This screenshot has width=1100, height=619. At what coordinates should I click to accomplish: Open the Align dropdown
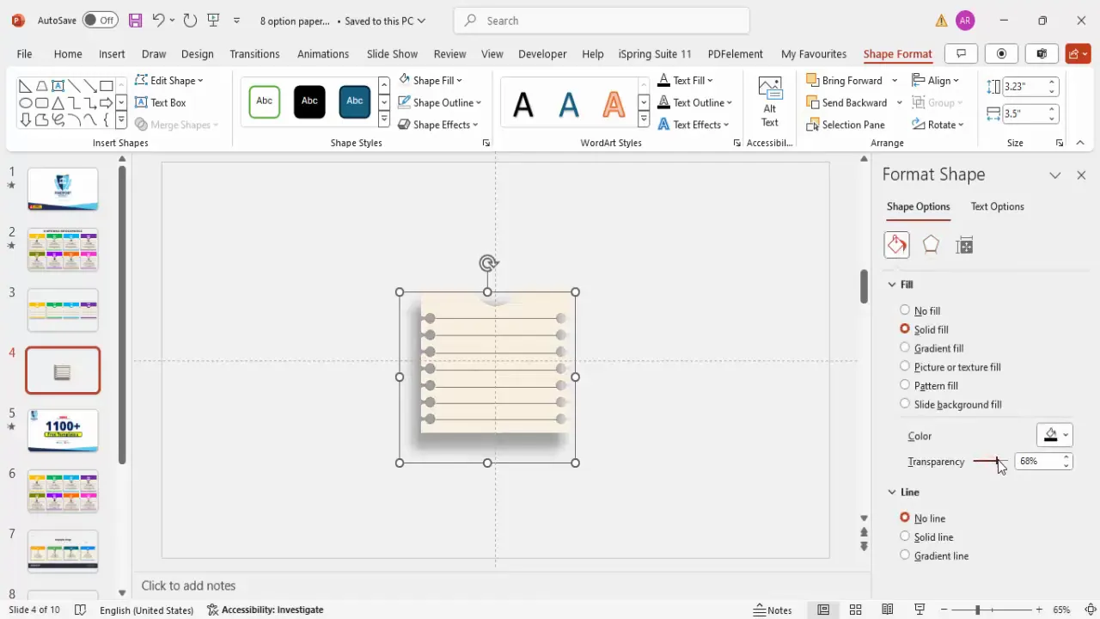coord(936,80)
